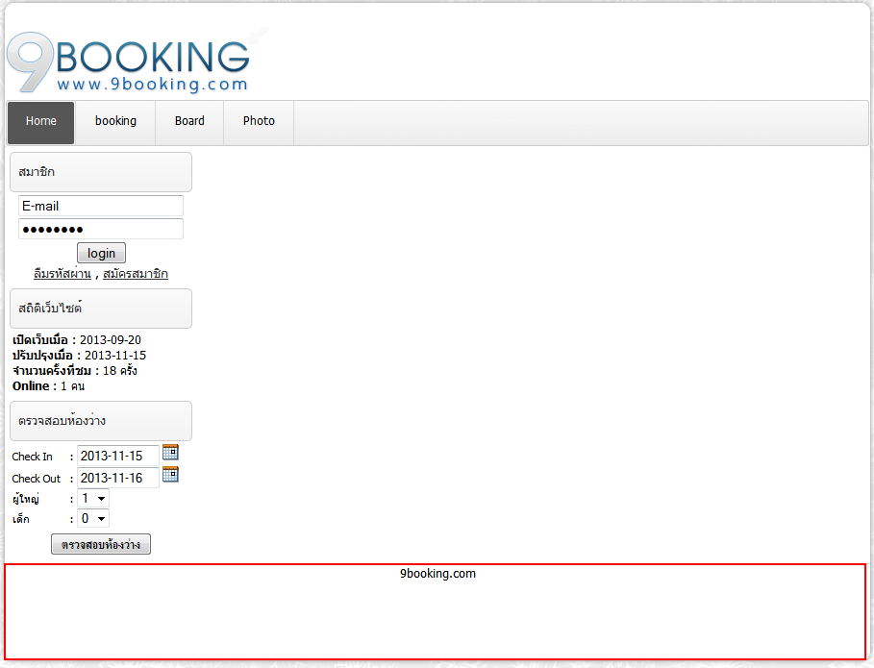Focus the E-mail input field

101,206
